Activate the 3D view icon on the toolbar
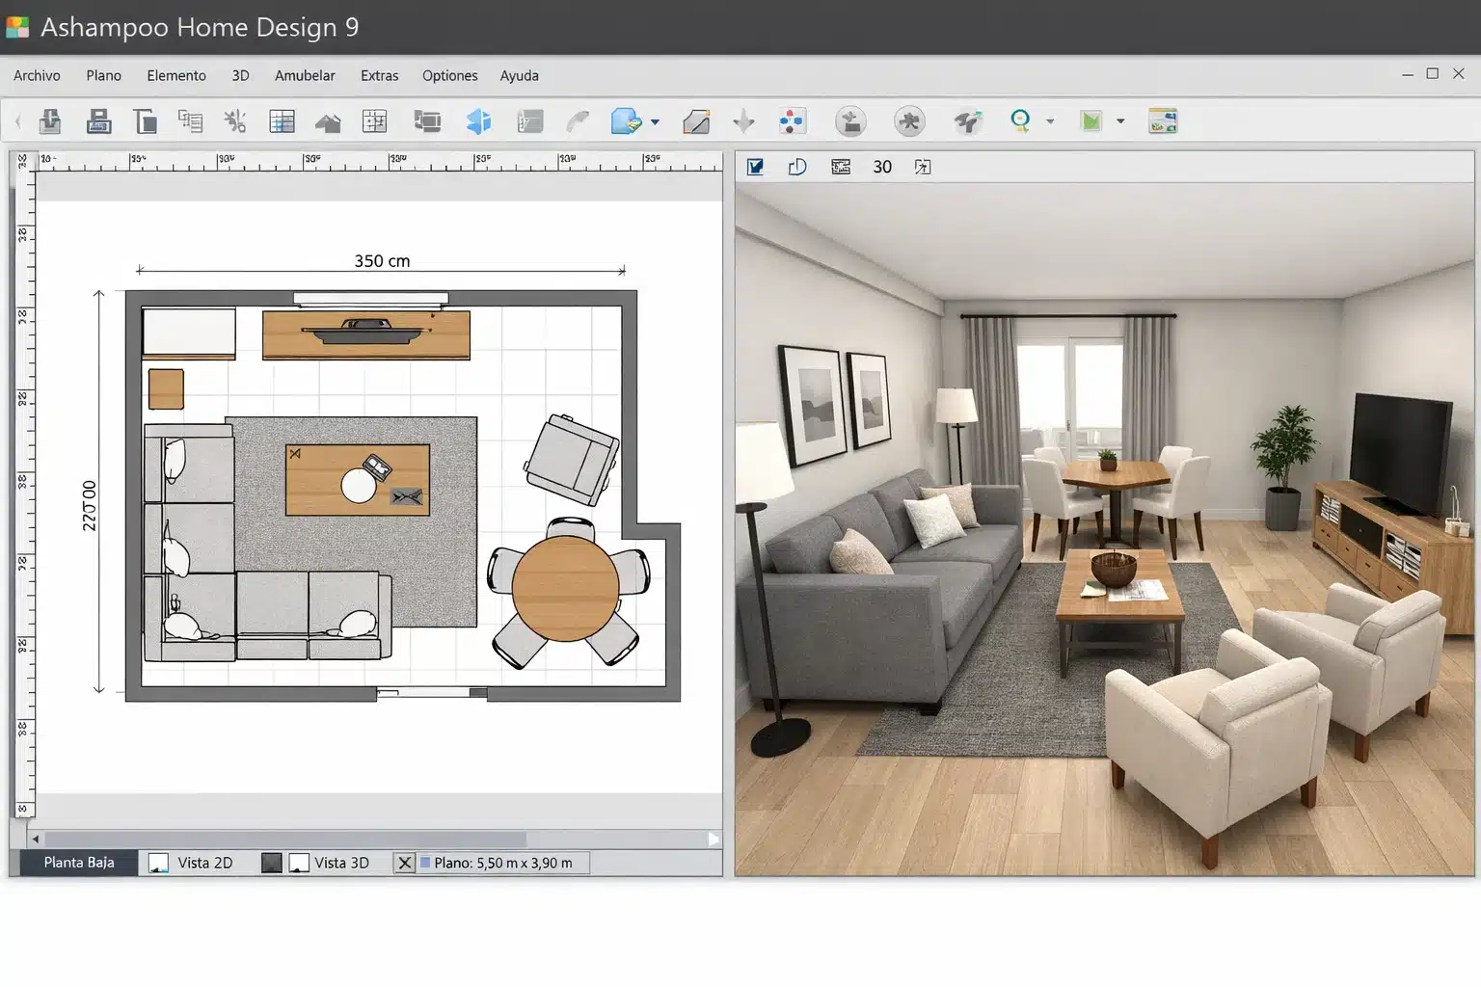This screenshot has height=987, width=1481. tap(479, 121)
